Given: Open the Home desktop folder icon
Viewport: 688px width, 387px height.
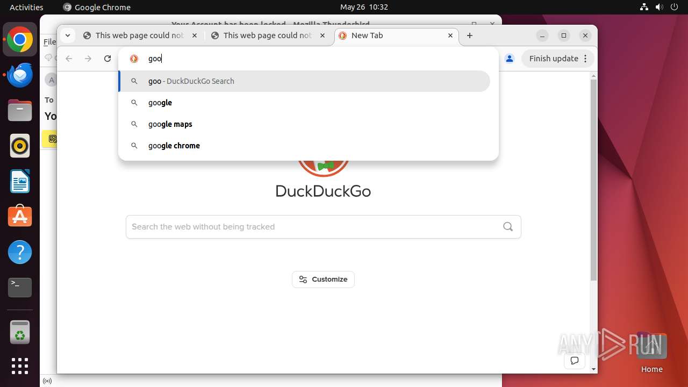Looking at the screenshot, I should [x=651, y=352].
